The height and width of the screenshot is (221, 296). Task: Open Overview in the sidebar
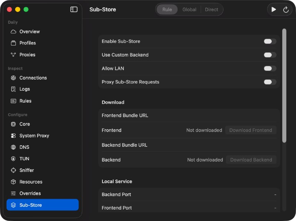[43, 31]
